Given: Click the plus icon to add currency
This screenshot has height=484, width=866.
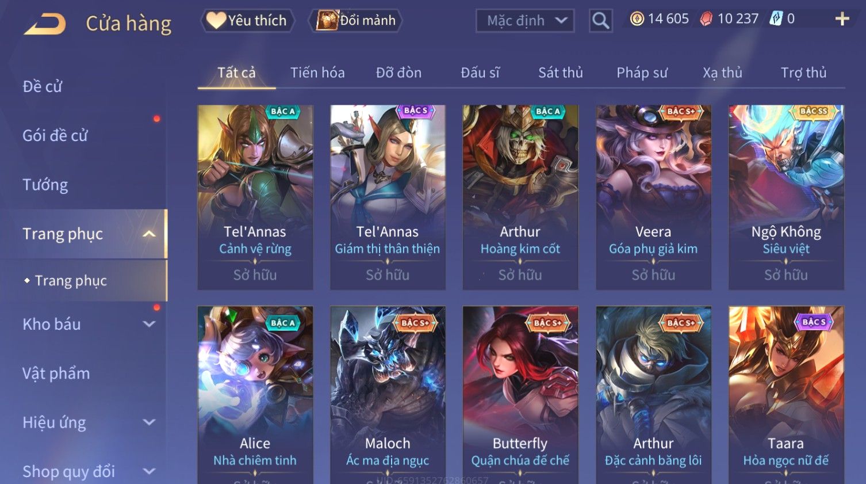Looking at the screenshot, I should pyautogui.click(x=842, y=19).
